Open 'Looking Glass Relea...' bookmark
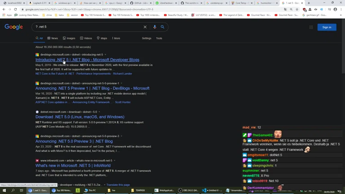 click(27, 15)
